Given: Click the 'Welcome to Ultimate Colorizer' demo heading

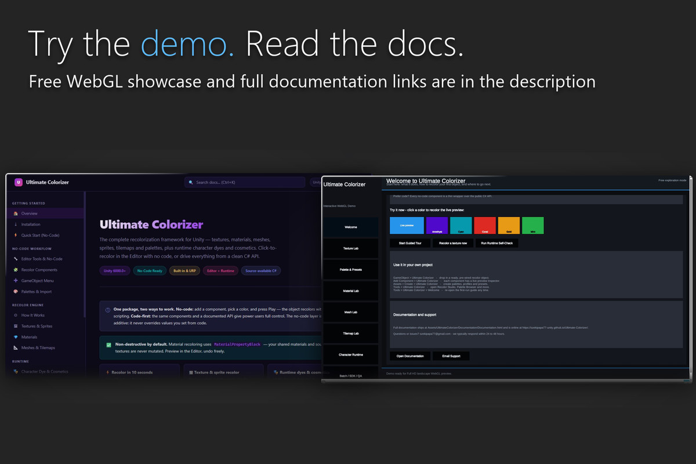Looking at the screenshot, I should [x=426, y=181].
